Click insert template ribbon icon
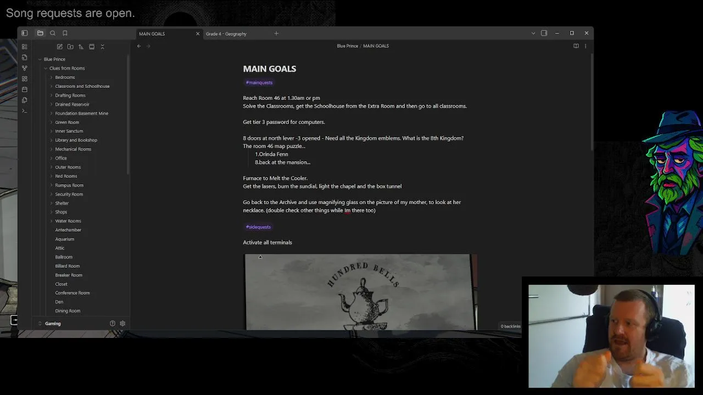 [x=25, y=100]
